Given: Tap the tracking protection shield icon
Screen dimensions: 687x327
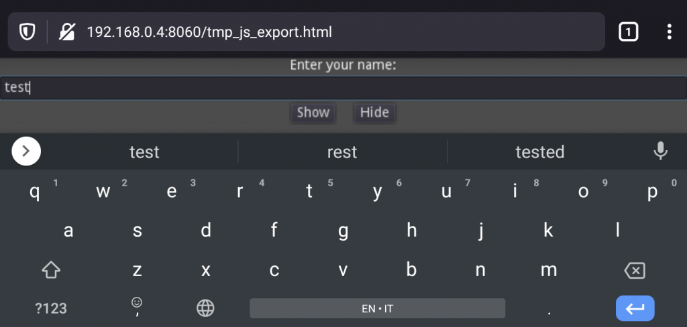Looking at the screenshot, I should coord(27,31).
